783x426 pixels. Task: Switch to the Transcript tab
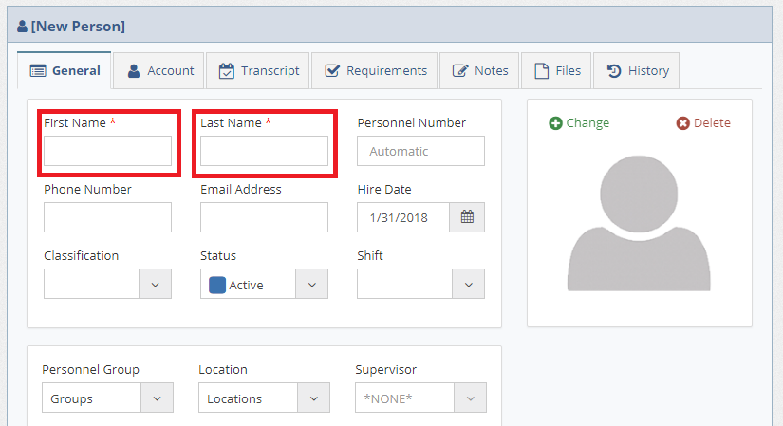[258, 70]
